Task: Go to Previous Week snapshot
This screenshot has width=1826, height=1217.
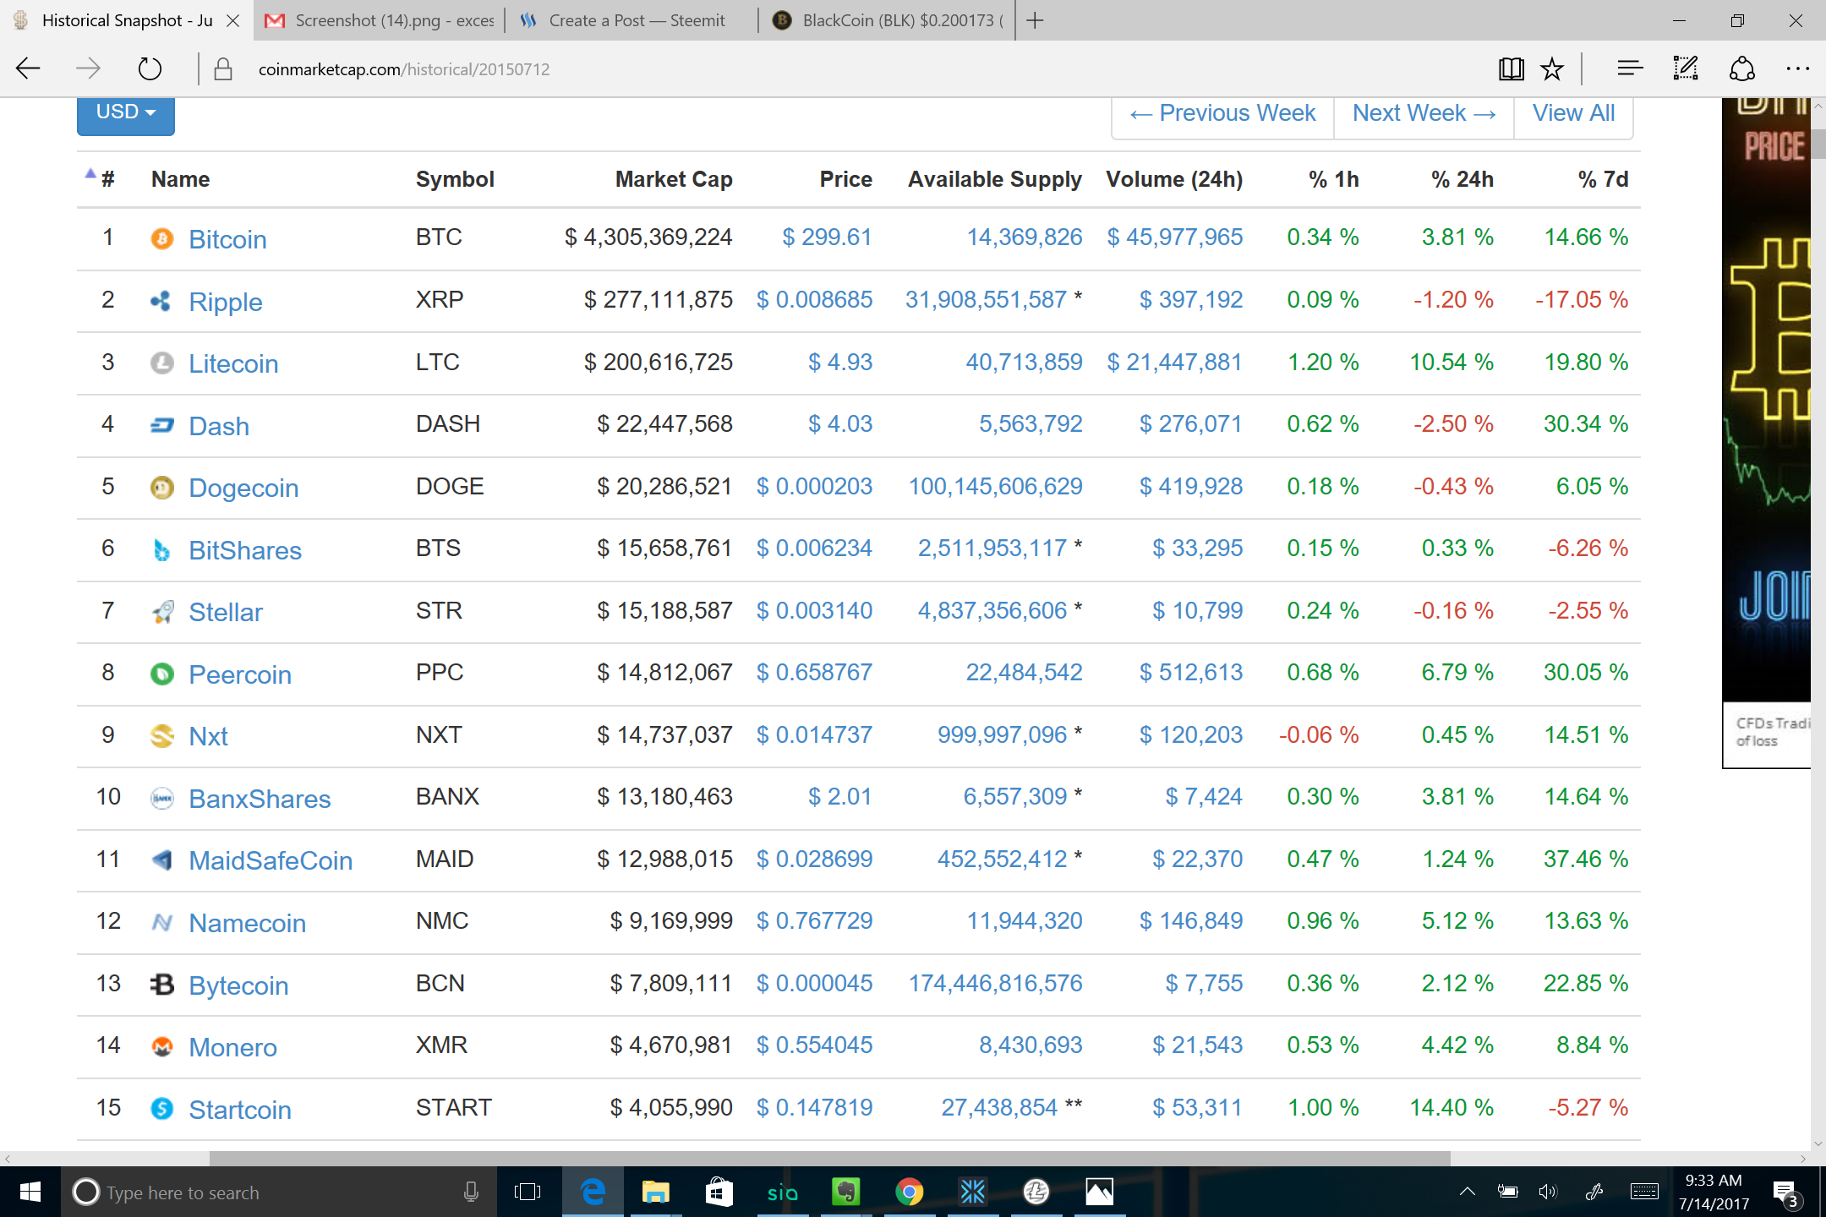Action: (x=1223, y=113)
